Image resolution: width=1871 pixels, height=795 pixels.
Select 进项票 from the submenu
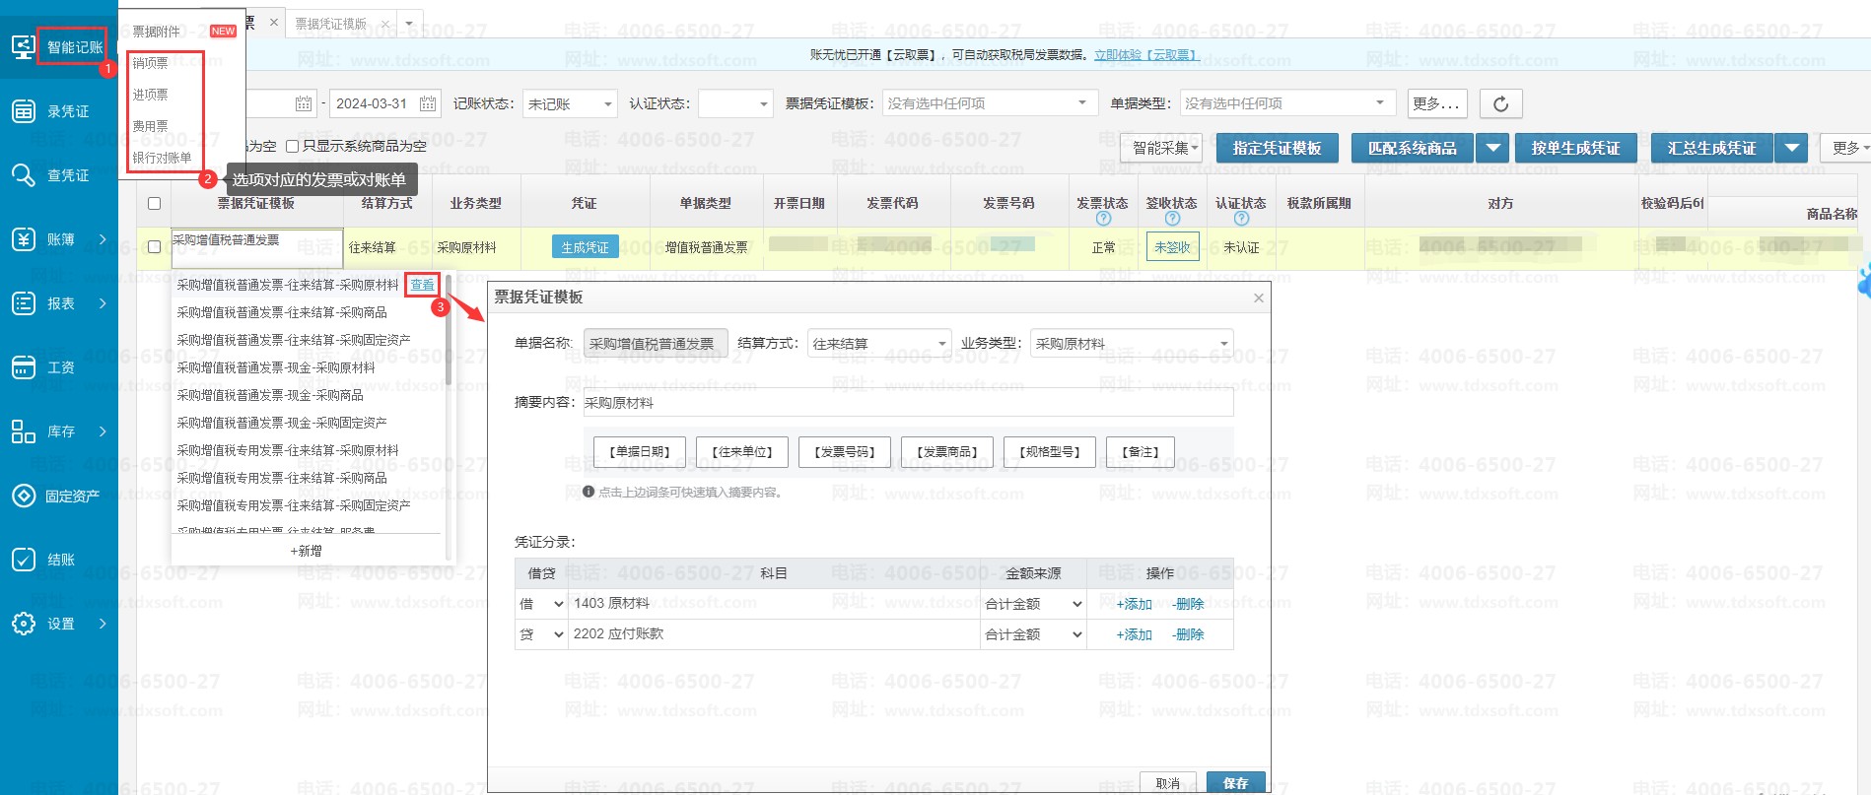tap(151, 95)
